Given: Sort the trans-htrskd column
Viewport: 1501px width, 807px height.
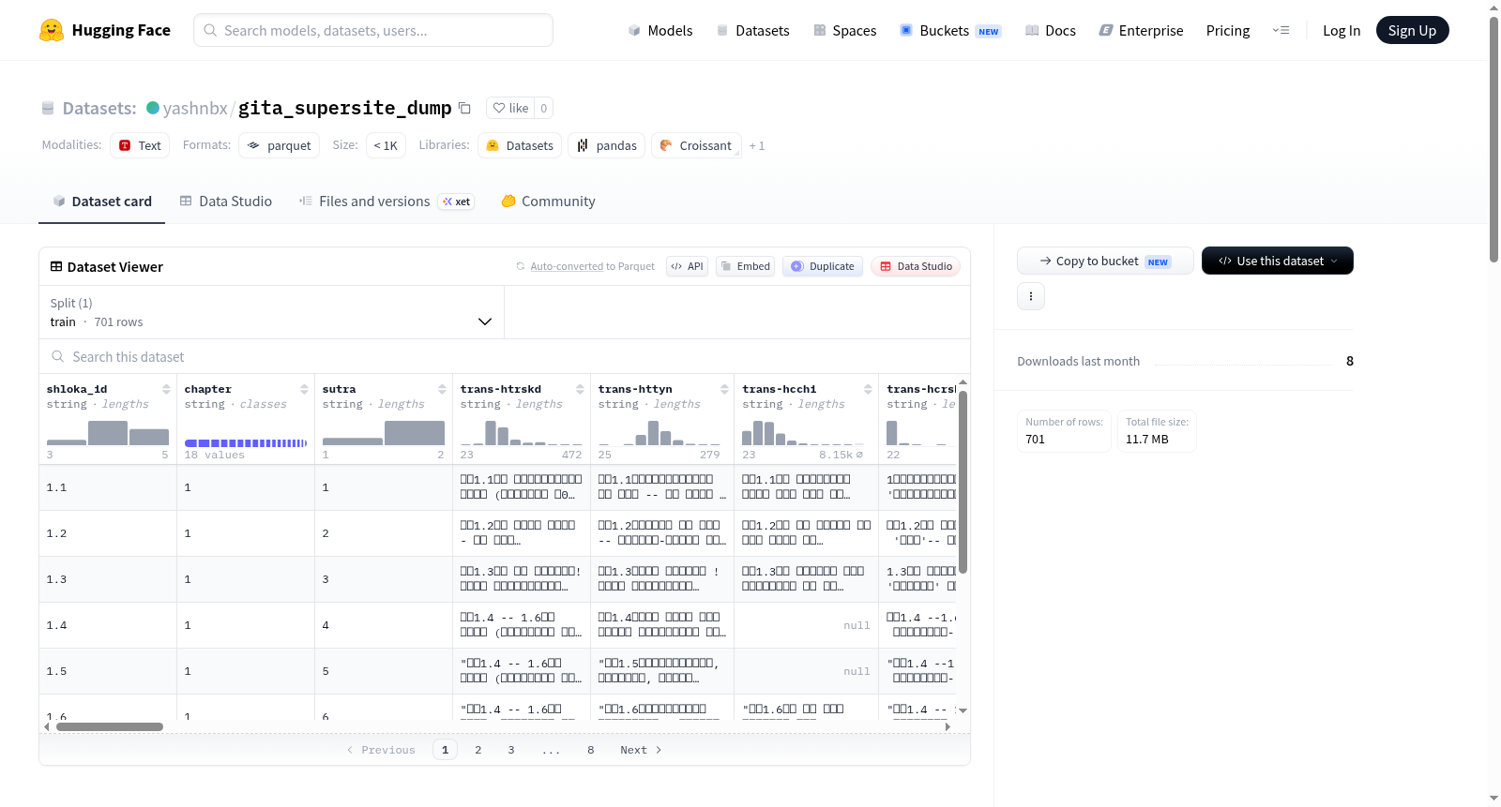Looking at the screenshot, I should 580,389.
